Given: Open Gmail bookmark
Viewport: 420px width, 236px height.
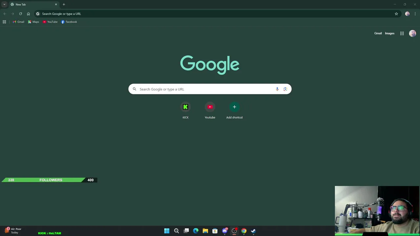Looking at the screenshot, I should [18, 22].
